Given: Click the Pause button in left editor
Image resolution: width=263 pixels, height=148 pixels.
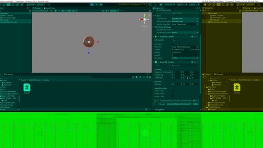Looking at the screenshot, I should 97,5.
